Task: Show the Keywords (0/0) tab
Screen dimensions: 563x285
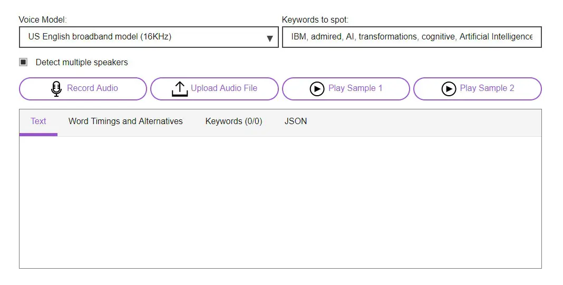Action: [x=234, y=121]
